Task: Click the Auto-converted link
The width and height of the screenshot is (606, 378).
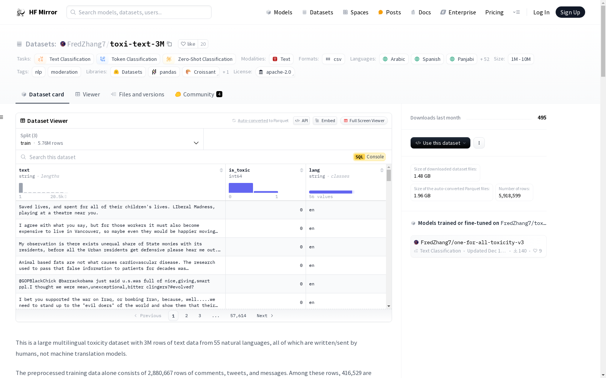Action: tap(253, 121)
